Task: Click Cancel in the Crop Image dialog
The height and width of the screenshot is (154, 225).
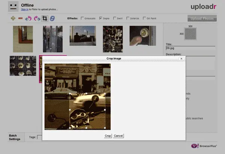Action: pyautogui.click(x=118, y=136)
